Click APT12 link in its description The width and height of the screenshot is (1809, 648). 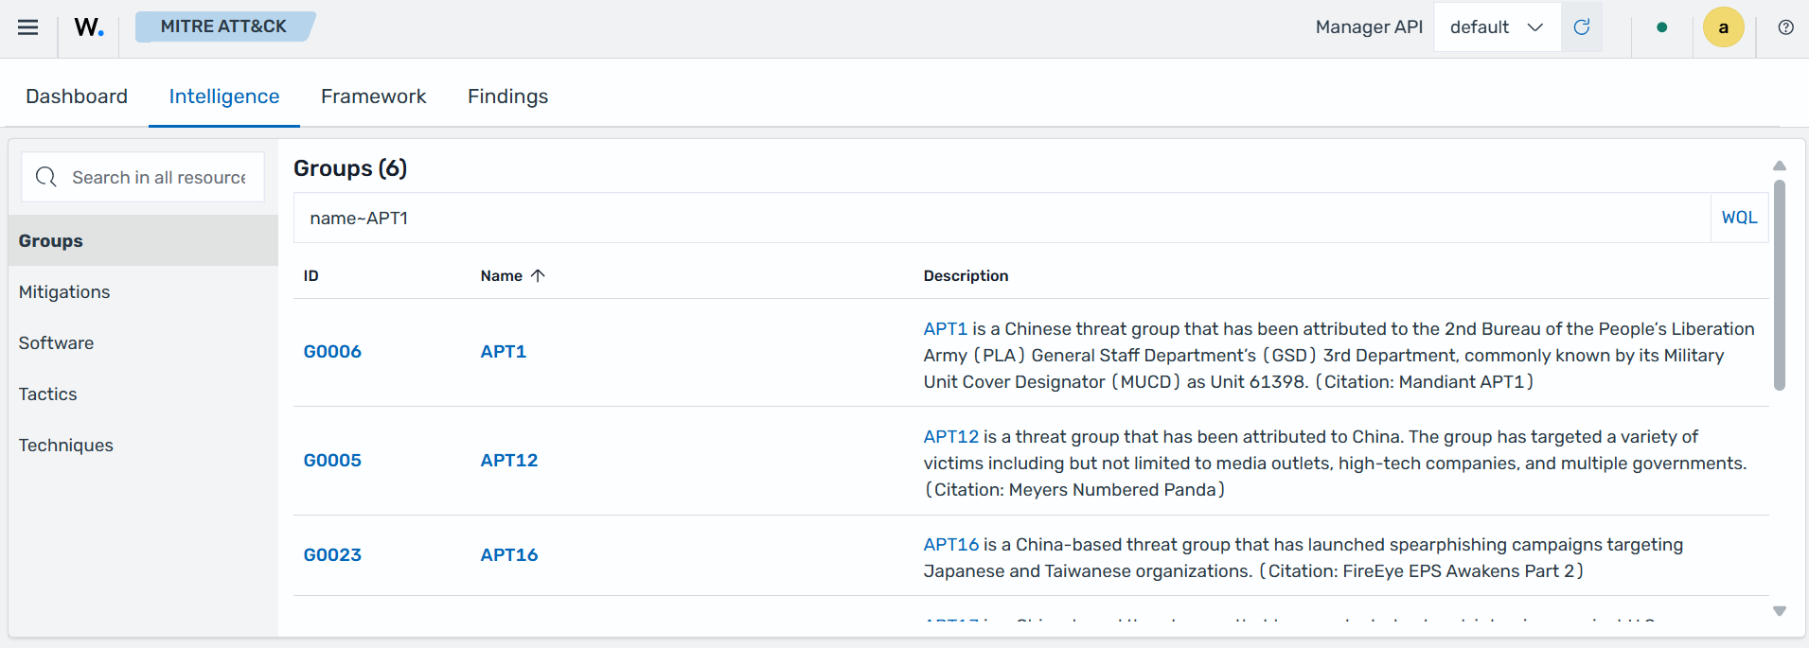[951, 437]
